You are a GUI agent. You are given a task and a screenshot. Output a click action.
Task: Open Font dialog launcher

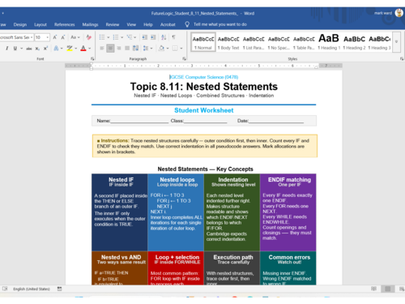click(x=92, y=58)
